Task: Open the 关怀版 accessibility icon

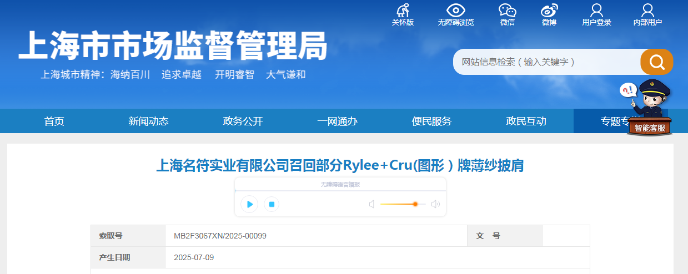Action: click(x=403, y=11)
